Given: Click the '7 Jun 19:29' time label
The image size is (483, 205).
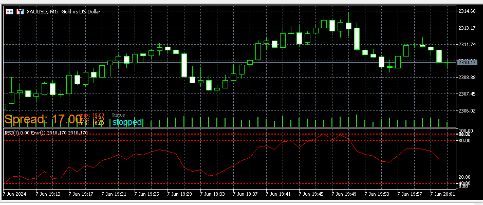Looking at the screenshot, I should tap(180, 194).
